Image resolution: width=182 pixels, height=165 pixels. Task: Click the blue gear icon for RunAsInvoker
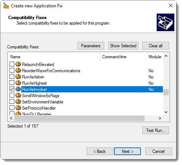[18, 89]
